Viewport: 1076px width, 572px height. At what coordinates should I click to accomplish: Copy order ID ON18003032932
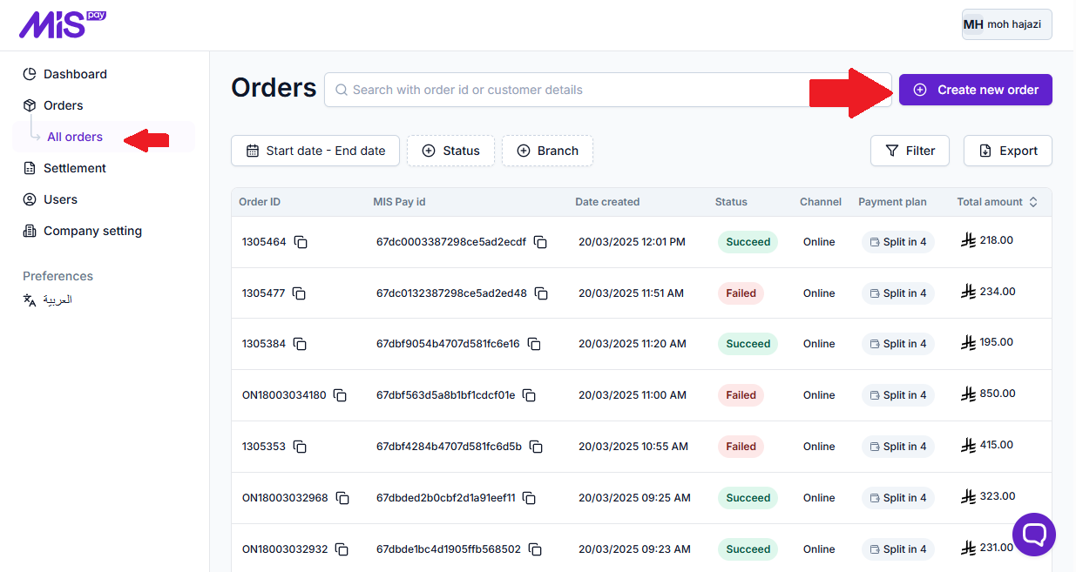(x=342, y=549)
